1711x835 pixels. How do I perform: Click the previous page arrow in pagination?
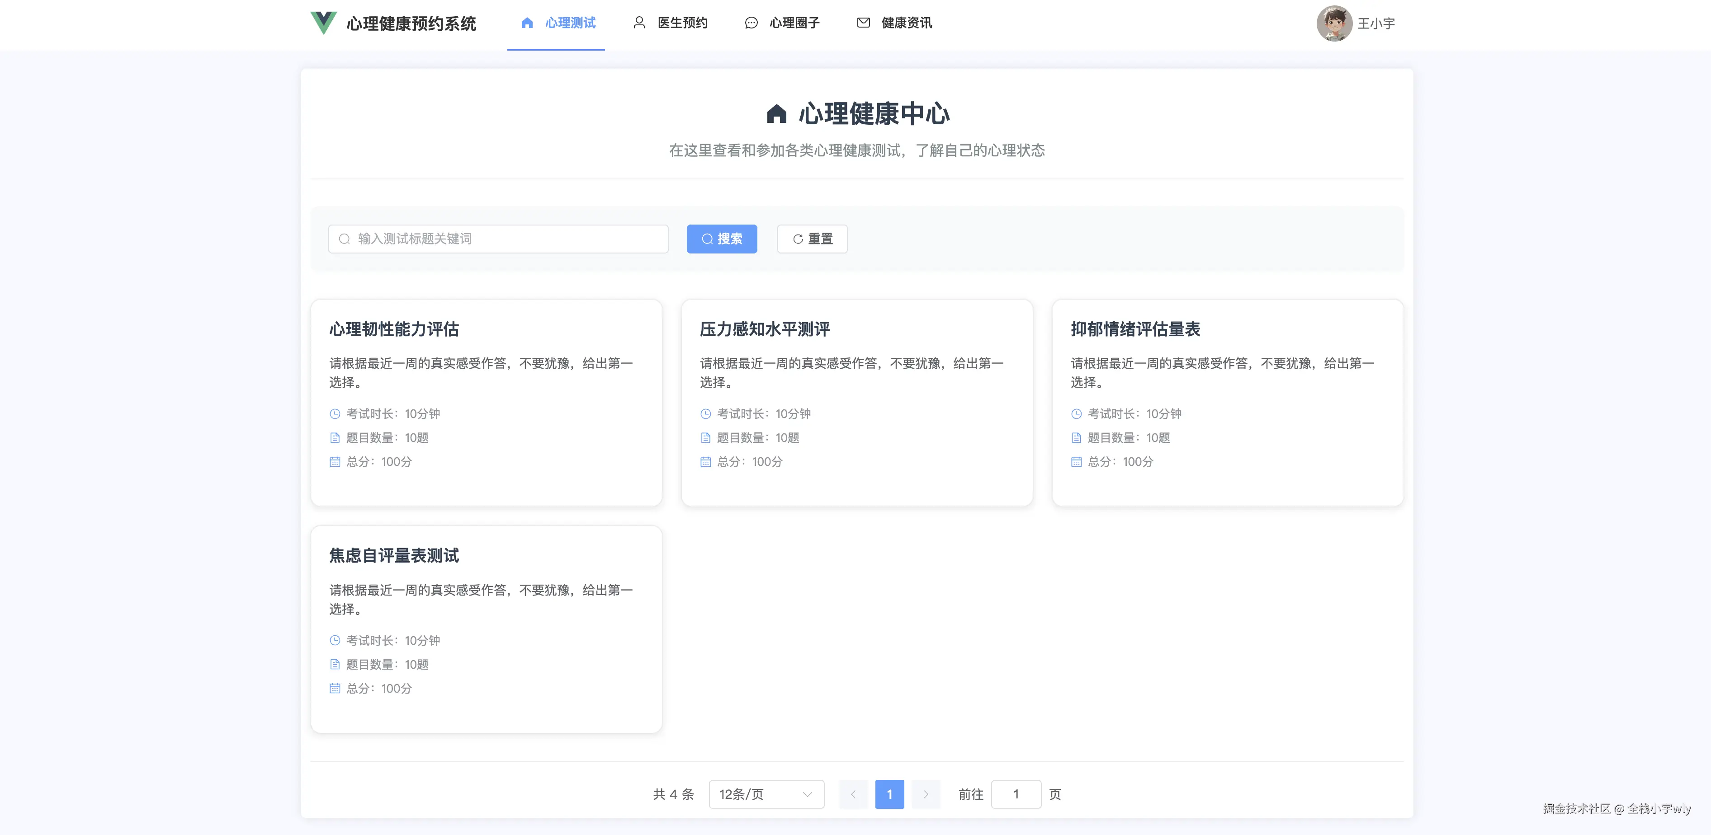tap(853, 794)
